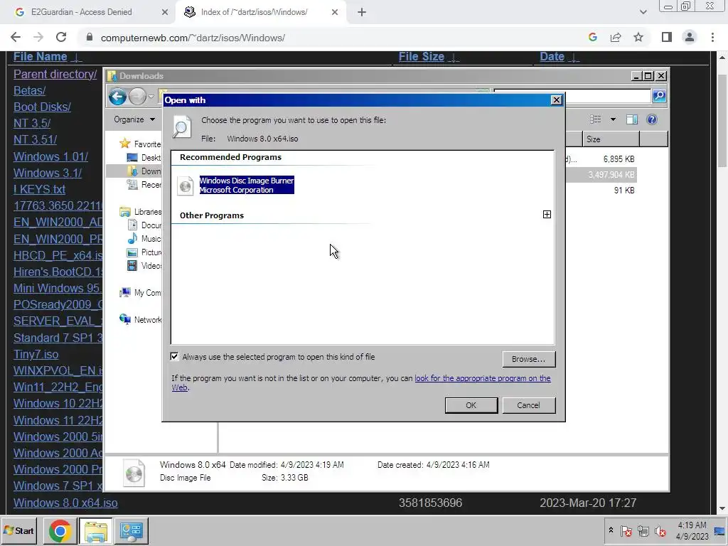Open the control panel taskbar icon
Image resolution: width=728 pixels, height=546 pixels.
[x=132, y=530]
